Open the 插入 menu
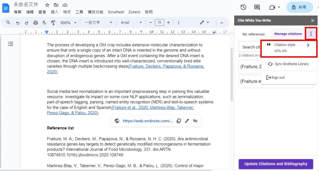The height and width of the screenshot is (171, 319). (x=55, y=12)
